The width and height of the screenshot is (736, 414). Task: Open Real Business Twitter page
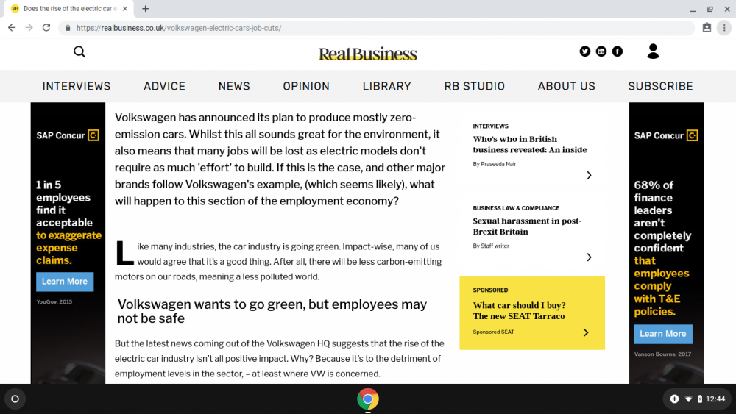pyautogui.click(x=585, y=51)
